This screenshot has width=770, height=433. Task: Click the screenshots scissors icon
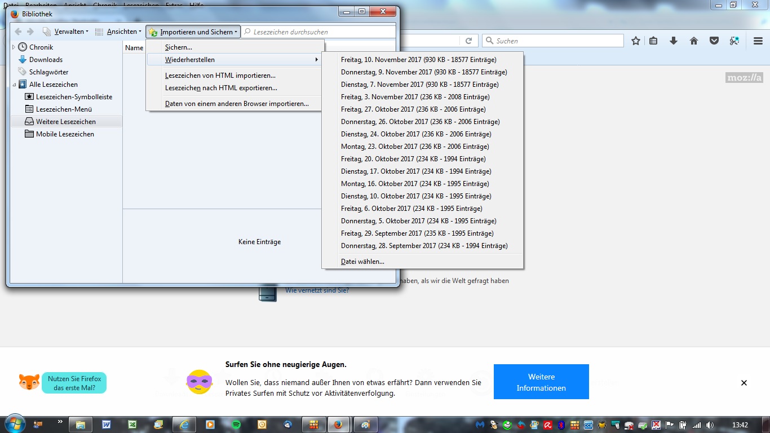point(734,41)
